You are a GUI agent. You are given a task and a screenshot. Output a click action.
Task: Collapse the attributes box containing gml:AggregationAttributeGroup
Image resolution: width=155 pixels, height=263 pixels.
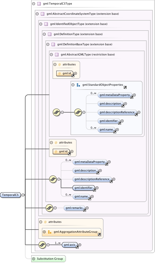click(x=41, y=222)
